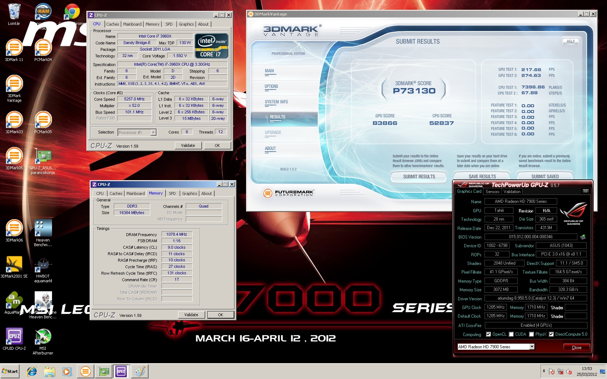The image size is (607, 379).
Task: Open the HWBOT aquamark desktop icon
Action: pyautogui.click(x=43, y=269)
